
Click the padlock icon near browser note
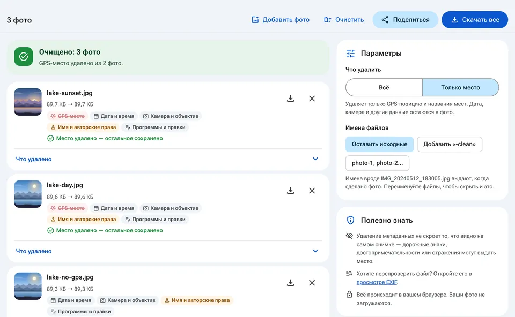click(349, 295)
